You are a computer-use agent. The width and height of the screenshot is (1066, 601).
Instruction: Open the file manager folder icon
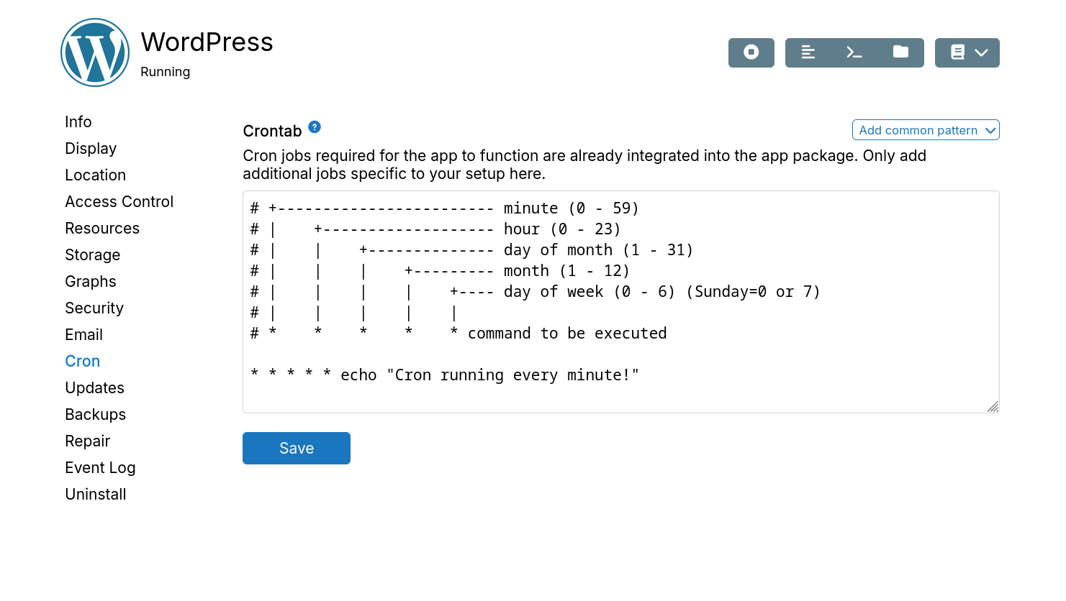(900, 52)
